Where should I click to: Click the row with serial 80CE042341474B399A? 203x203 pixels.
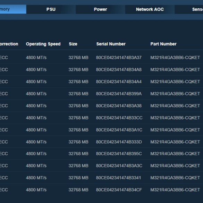(x=101, y=94)
